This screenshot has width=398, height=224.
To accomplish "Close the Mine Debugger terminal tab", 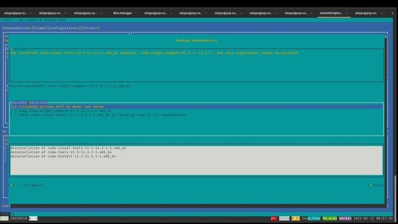I will (x=136, y=13).
